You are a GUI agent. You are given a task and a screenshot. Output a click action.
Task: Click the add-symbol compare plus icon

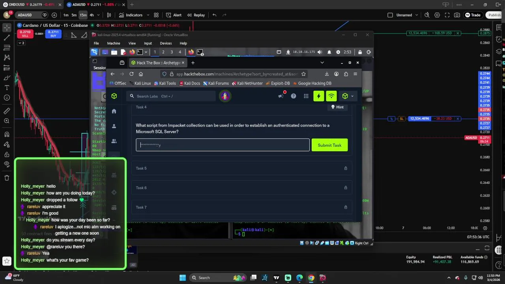pyautogui.click(x=54, y=15)
